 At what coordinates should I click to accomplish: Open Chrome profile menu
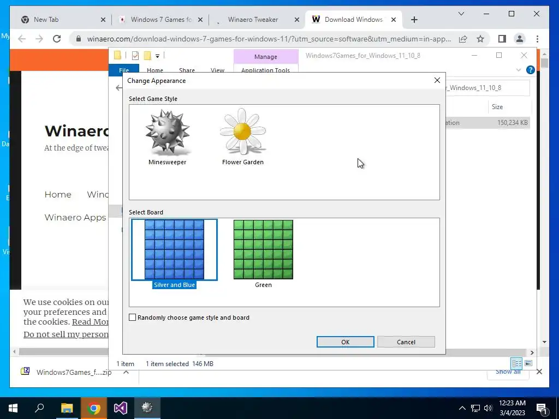[520, 39]
